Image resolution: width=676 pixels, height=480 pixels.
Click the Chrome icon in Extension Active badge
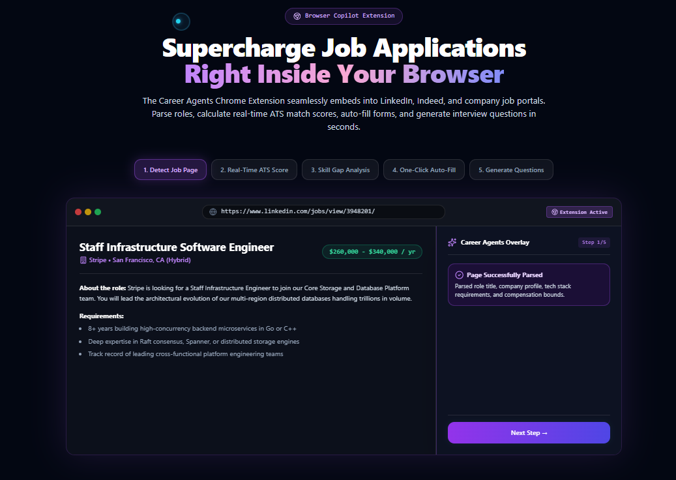(555, 212)
